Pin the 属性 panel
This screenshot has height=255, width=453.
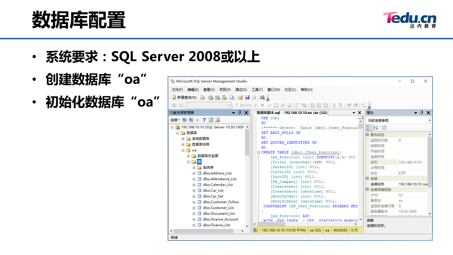tap(422, 113)
